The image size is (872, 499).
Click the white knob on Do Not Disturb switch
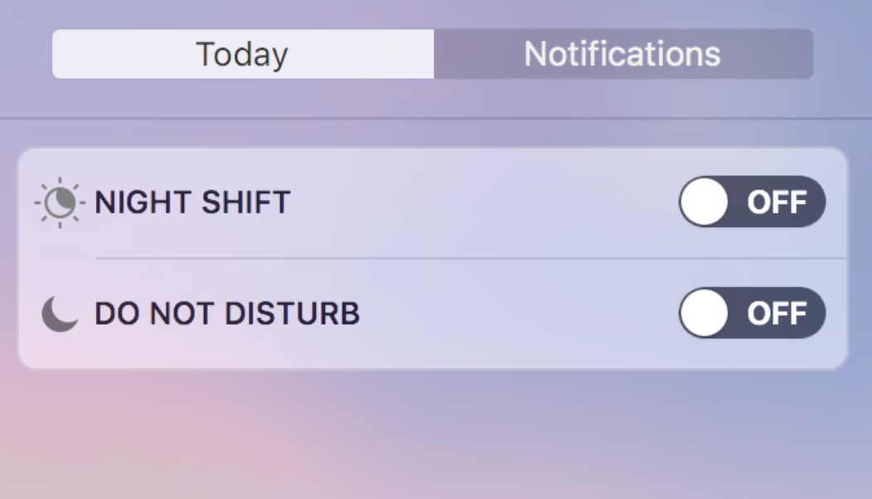click(x=705, y=313)
